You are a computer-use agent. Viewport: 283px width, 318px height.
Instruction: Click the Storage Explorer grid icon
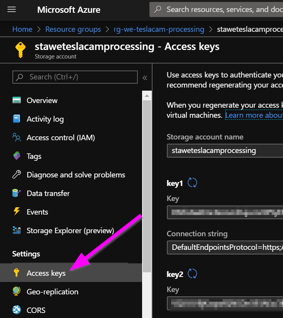coord(17,230)
